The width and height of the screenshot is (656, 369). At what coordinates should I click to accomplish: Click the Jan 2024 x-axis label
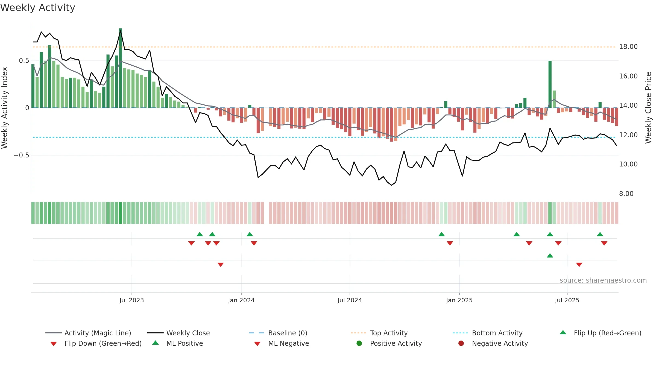pos(241,300)
